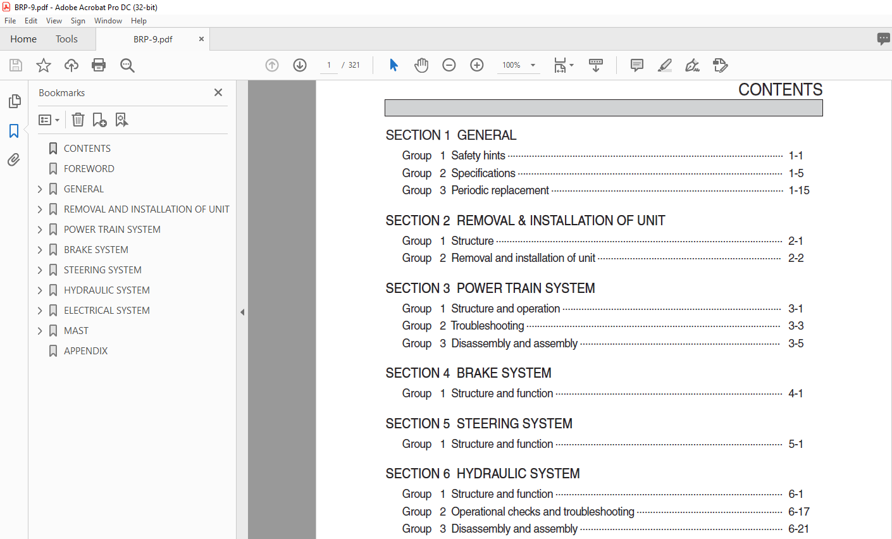Jump to the FOREWORD bookmark
892x539 pixels.
(89, 169)
